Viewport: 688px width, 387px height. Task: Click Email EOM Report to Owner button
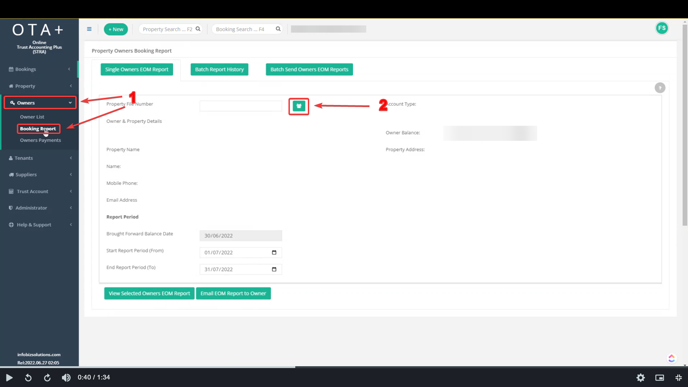(x=233, y=293)
